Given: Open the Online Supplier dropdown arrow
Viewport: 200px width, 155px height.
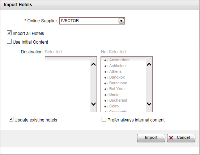Looking at the screenshot, I should (121, 21).
